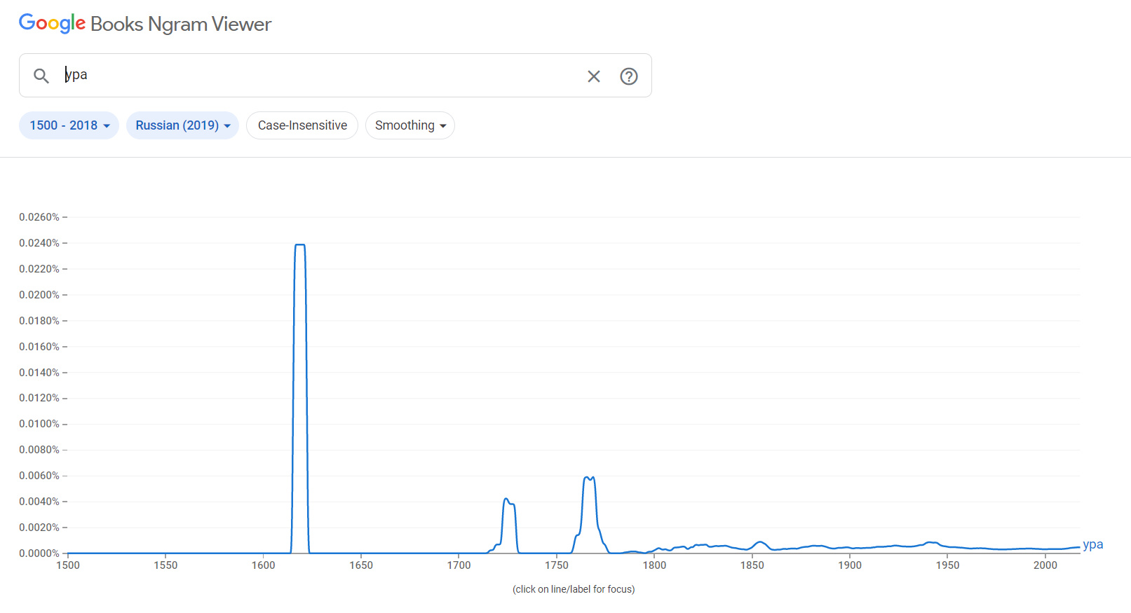Open the help question mark icon

click(x=629, y=76)
